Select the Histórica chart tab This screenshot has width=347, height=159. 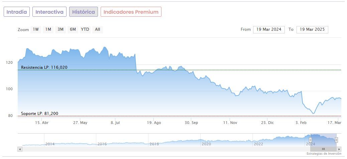tap(84, 12)
